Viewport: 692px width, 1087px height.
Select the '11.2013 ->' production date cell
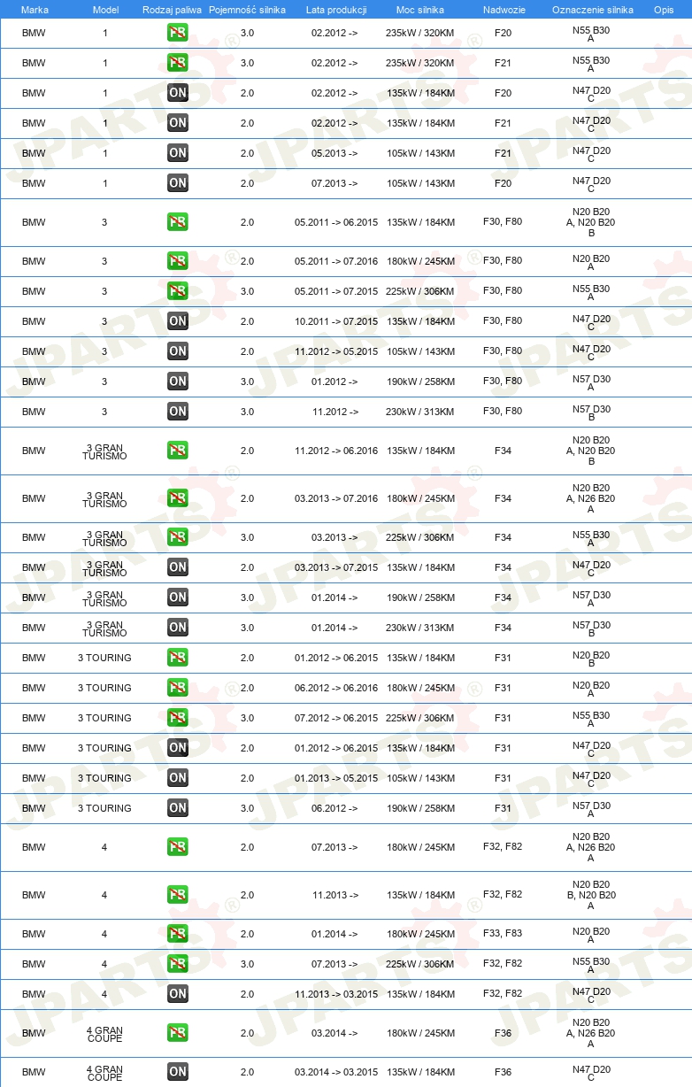pos(335,895)
